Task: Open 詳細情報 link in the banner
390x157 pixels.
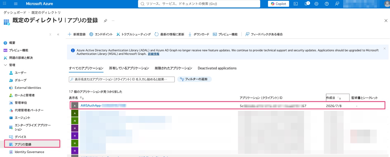Action: [154, 54]
